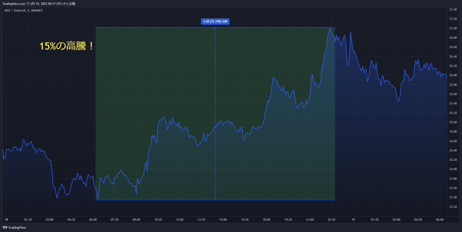Click the 03:00 label right of date 18
Viewport: 462px width, 232px height.
pyautogui.click(x=50, y=220)
